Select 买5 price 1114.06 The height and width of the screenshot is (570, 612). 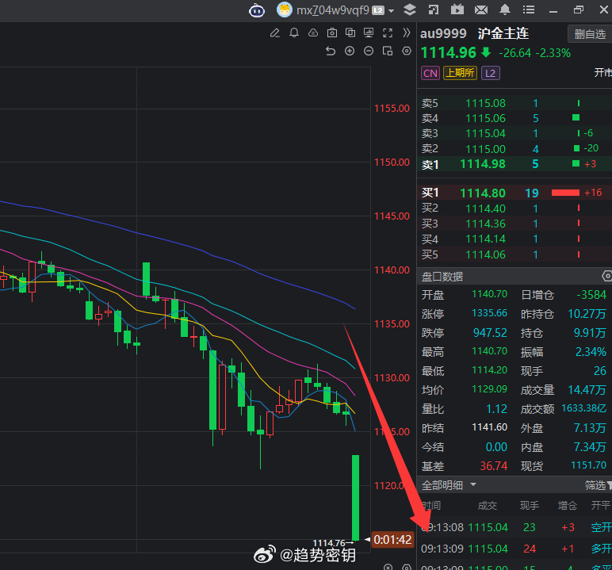coord(485,254)
